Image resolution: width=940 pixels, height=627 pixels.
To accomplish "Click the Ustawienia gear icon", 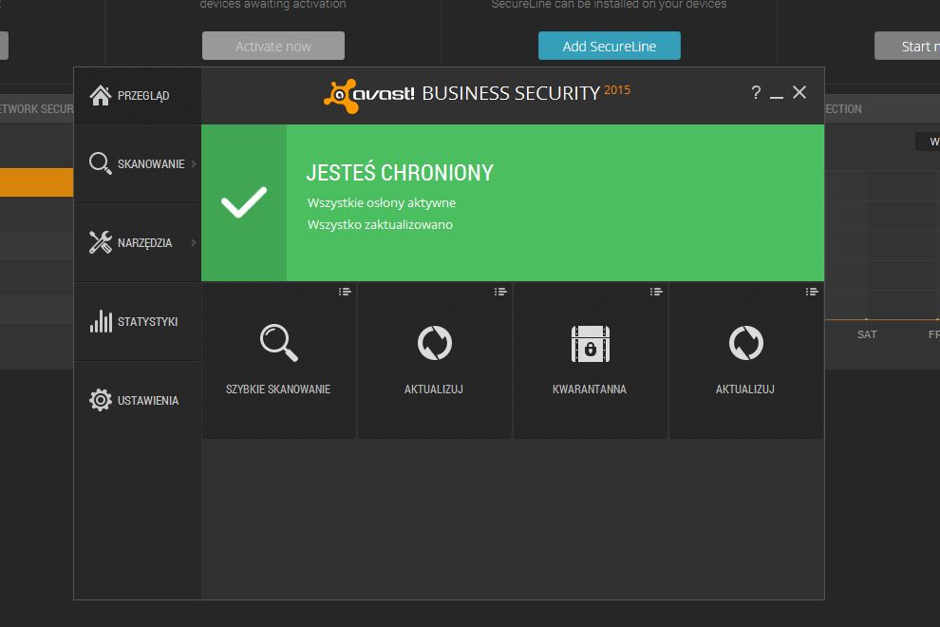I will [x=100, y=400].
